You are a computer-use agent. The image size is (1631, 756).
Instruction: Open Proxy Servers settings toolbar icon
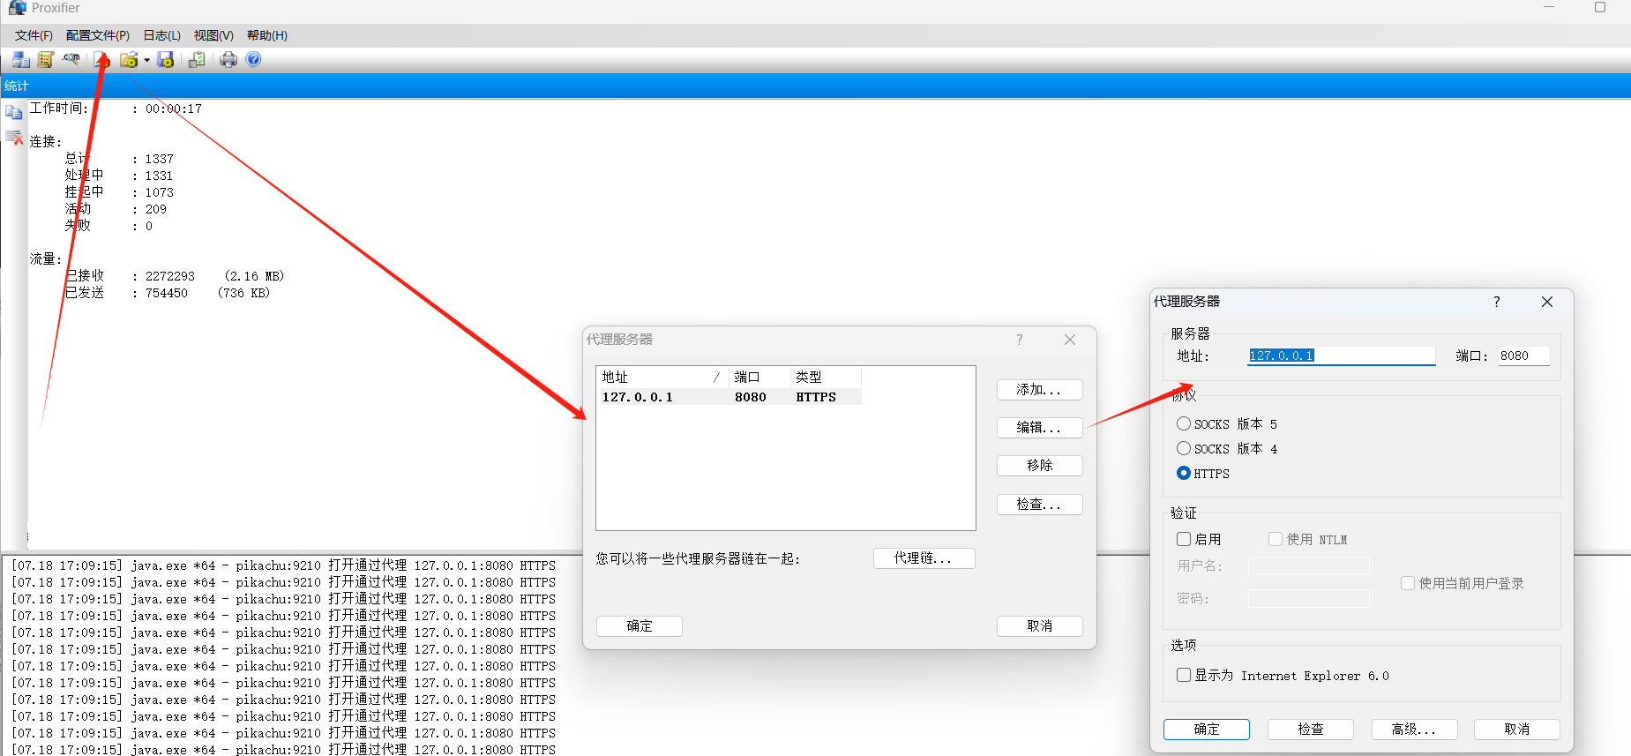21,59
